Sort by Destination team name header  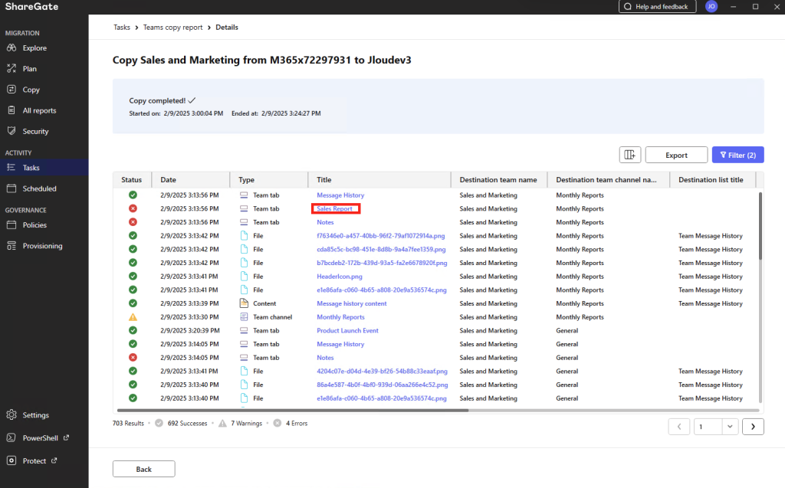(498, 180)
